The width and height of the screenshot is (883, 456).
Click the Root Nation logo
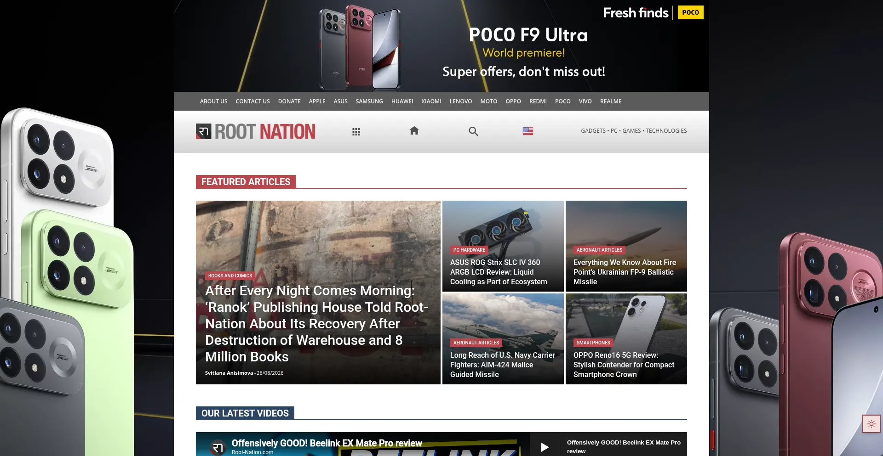point(256,131)
